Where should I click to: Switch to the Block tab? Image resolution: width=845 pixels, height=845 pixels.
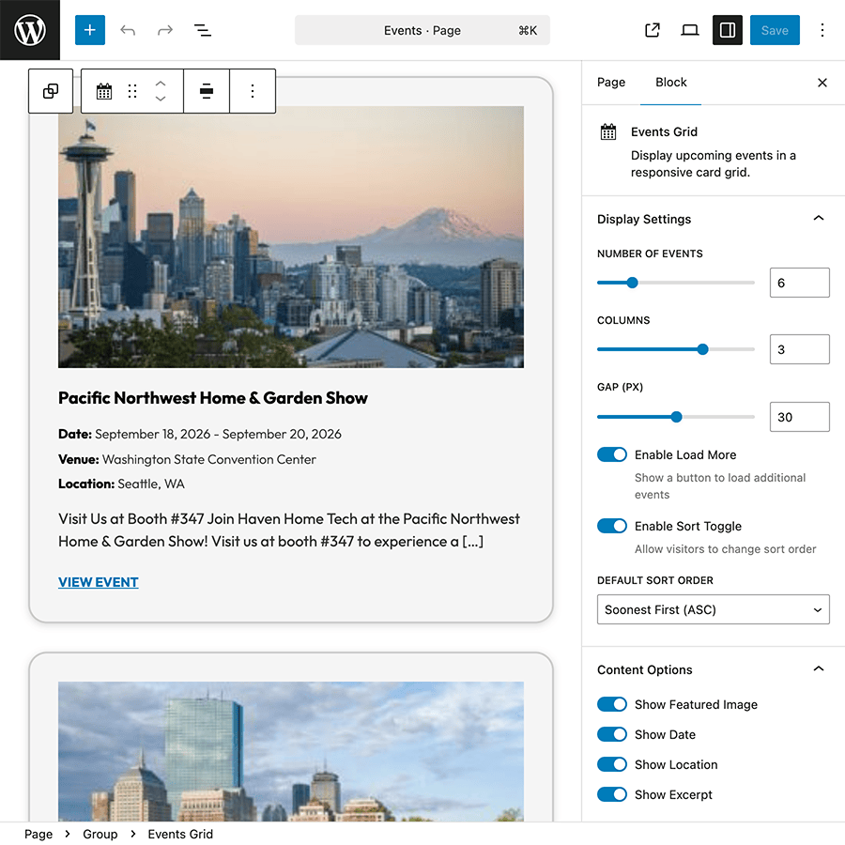click(671, 83)
